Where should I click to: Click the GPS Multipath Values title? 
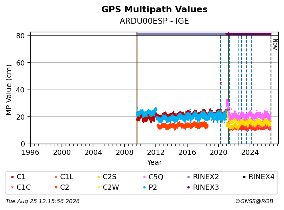[154, 9]
